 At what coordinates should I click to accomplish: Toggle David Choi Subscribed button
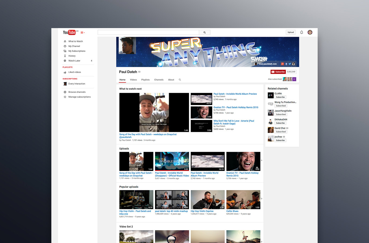point(281,132)
